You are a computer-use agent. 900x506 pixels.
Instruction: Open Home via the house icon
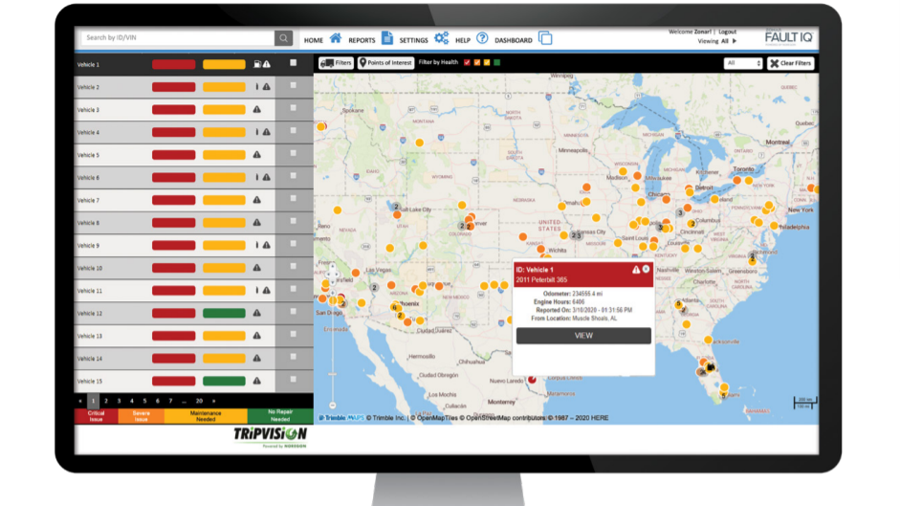336,38
